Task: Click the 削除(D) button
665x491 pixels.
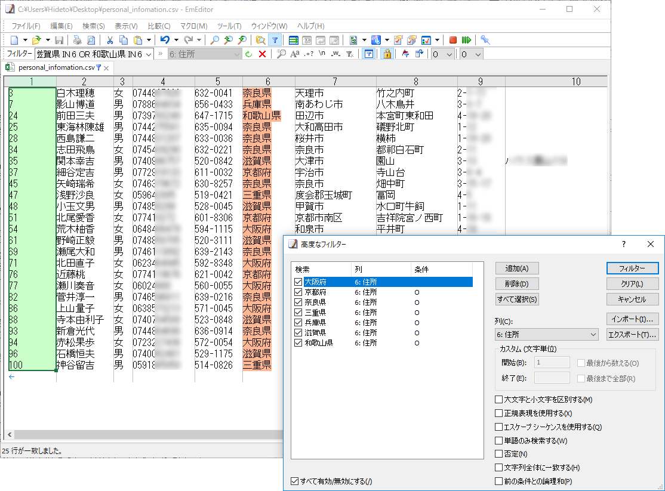Action: (517, 283)
